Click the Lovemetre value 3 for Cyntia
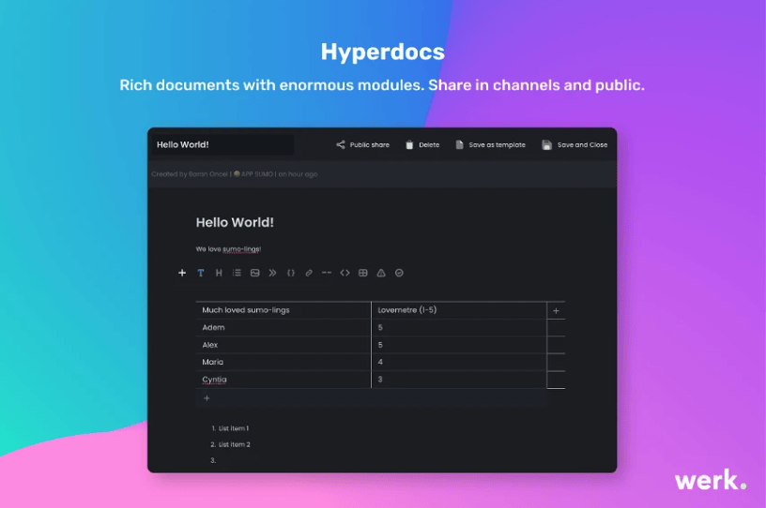 coord(459,380)
